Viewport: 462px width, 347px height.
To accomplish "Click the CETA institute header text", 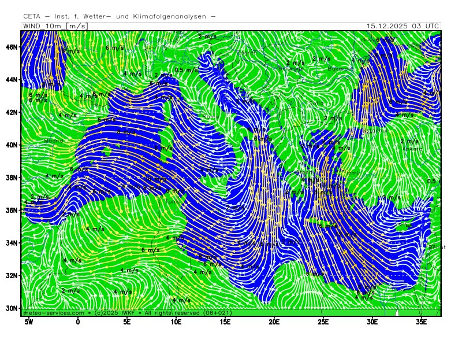I will tap(119, 17).
